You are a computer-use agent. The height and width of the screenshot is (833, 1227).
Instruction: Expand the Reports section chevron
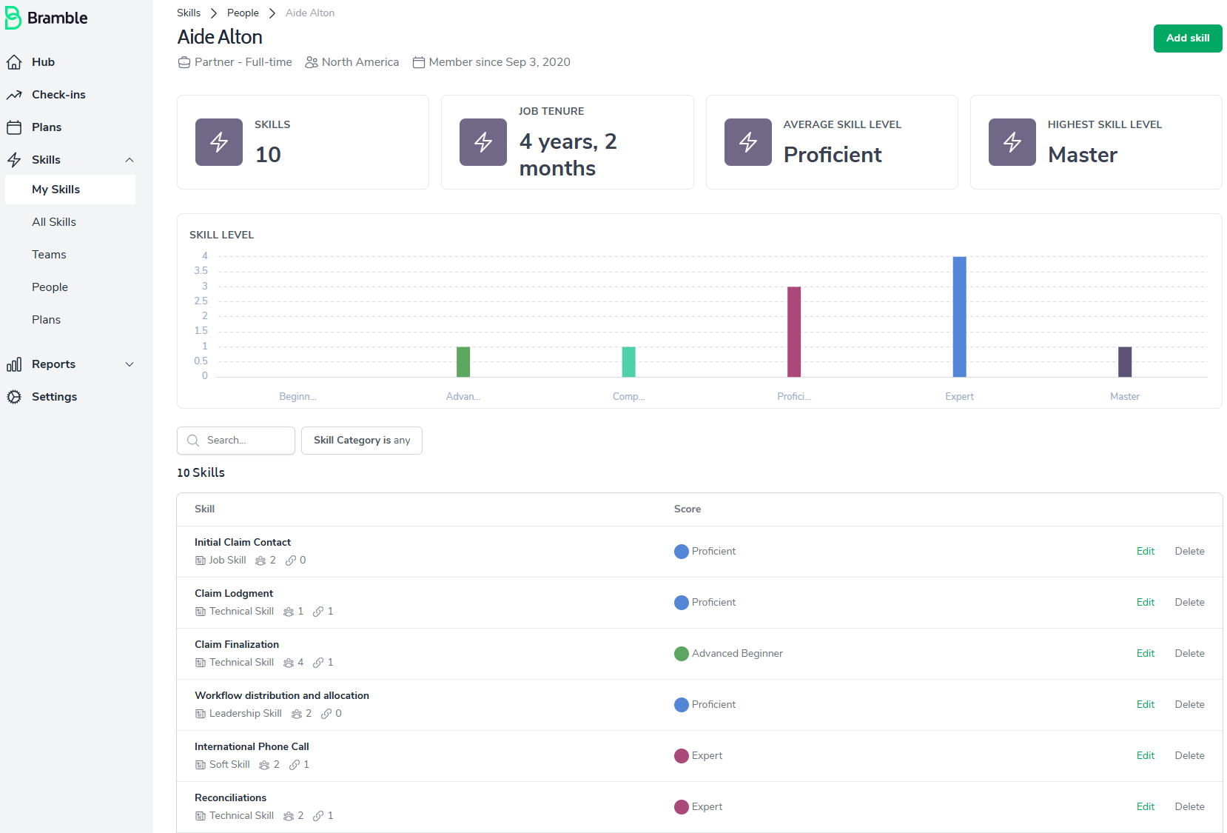click(x=130, y=364)
